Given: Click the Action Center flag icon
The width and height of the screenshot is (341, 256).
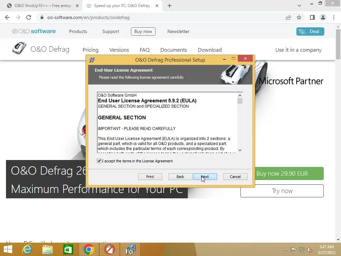Looking at the screenshot, I should click(293, 249).
